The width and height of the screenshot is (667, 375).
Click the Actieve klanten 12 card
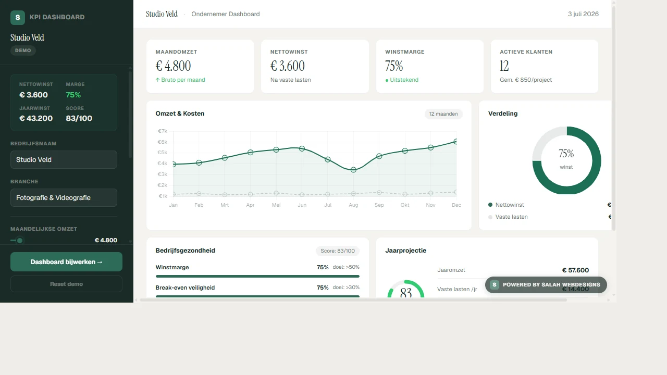[x=545, y=66]
